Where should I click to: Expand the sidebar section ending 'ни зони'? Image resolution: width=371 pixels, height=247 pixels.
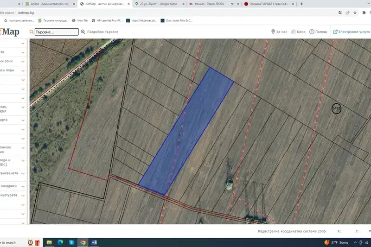tap(23, 62)
